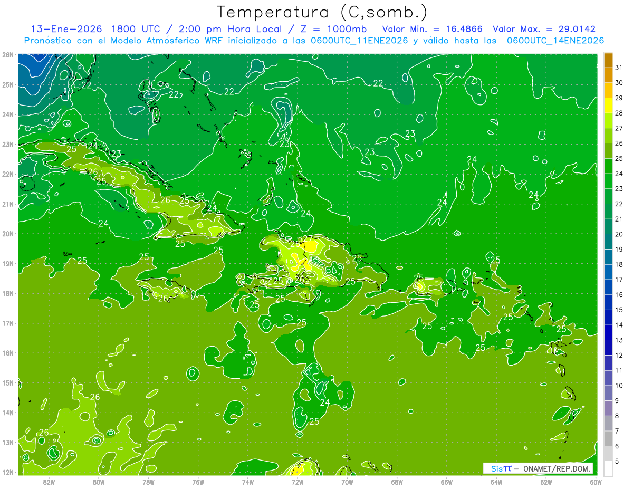This screenshot has width=633, height=489.
Task: Click the 'Valor Min. = 16.4866' text
Action: [432, 29]
